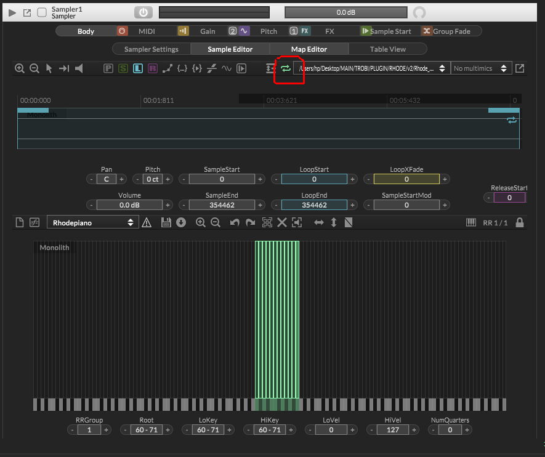Select the Body chain tab

tap(86, 31)
